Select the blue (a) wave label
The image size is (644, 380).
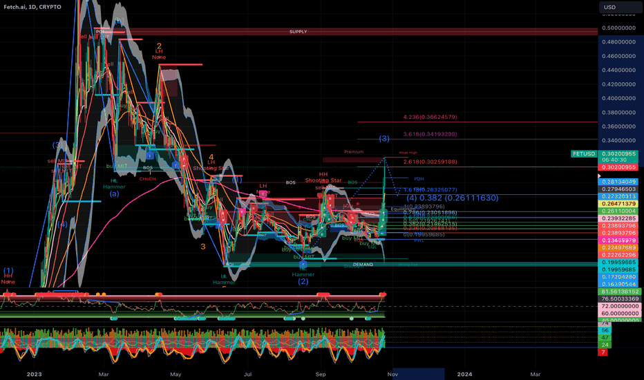114,193
